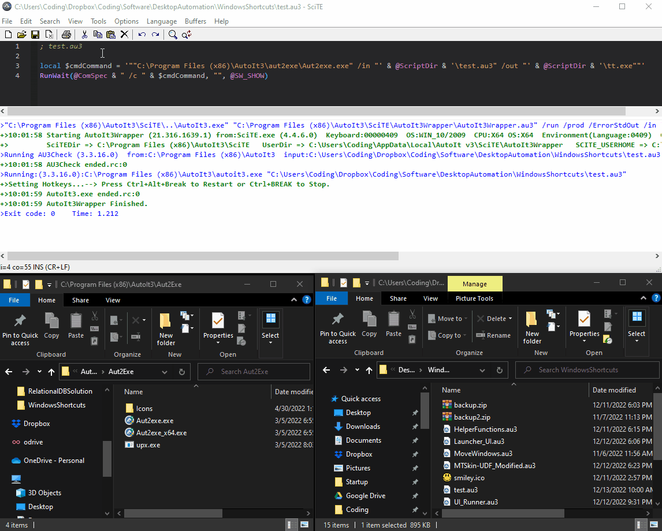The width and height of the screenshot is (662, 531).
Task: Click the Open file icon in SciTE toolbar
Action: [x=21, y=35]
